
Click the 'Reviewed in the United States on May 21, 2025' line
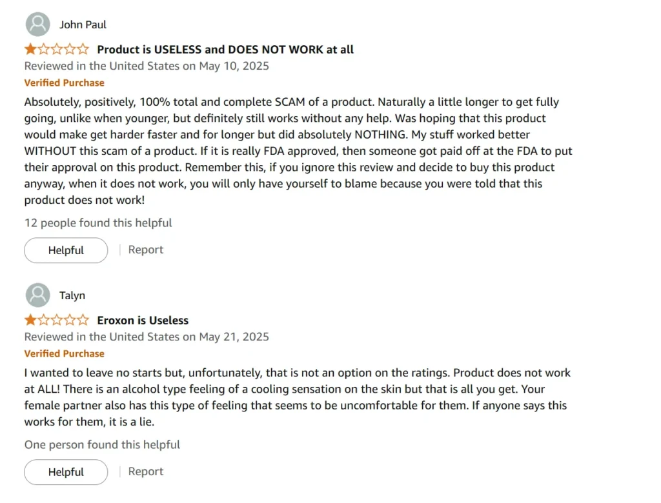click(x=147, y=337)
